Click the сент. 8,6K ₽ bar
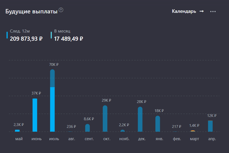229x153 pixels. tap(88, 128)
